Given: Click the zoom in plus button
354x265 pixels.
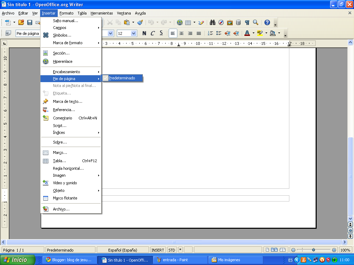Looking at the screenshot, I should pyautogui.click(x=334, y=250).
